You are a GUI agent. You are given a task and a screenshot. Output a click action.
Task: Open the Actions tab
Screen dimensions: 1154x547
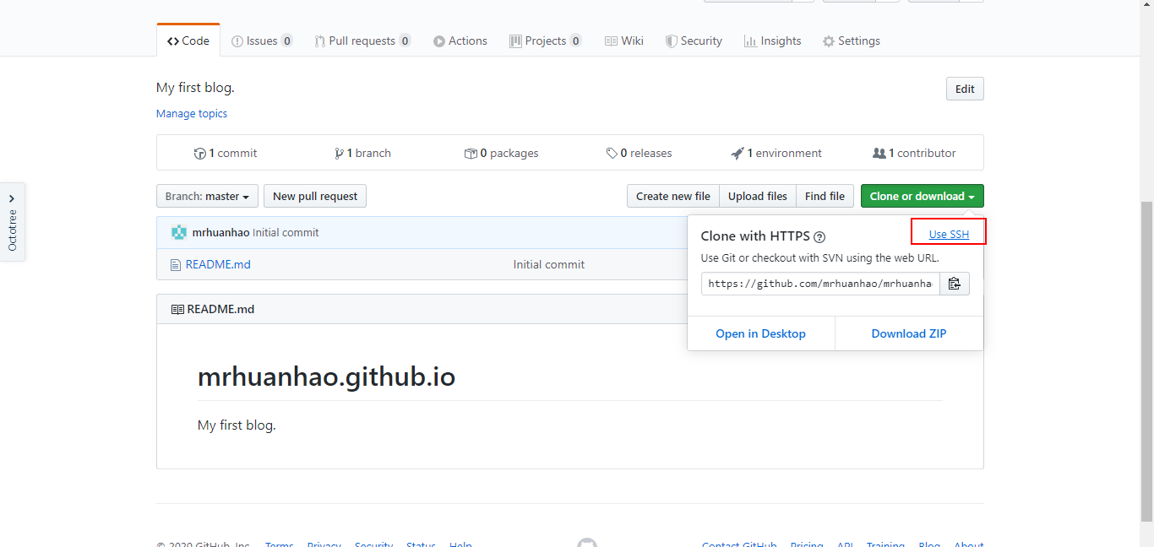pyautogui.click(x=460, y=41)
